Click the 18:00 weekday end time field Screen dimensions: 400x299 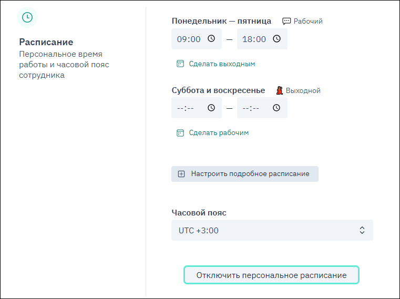(262, 39)
